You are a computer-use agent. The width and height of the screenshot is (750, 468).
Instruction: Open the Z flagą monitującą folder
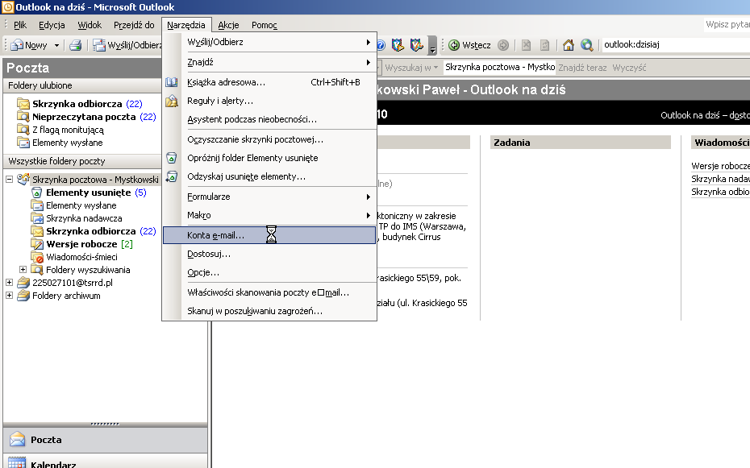[60, 130]
